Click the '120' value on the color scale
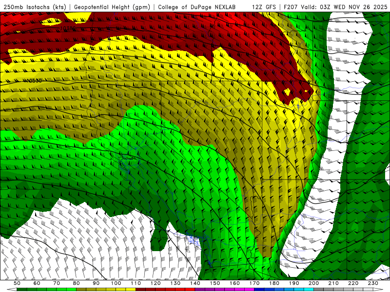390x292 pixels. pyautogui.click(x=156, y=283)
